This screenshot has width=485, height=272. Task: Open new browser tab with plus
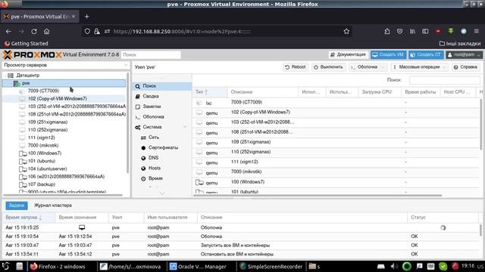click(x=86, y=17)
